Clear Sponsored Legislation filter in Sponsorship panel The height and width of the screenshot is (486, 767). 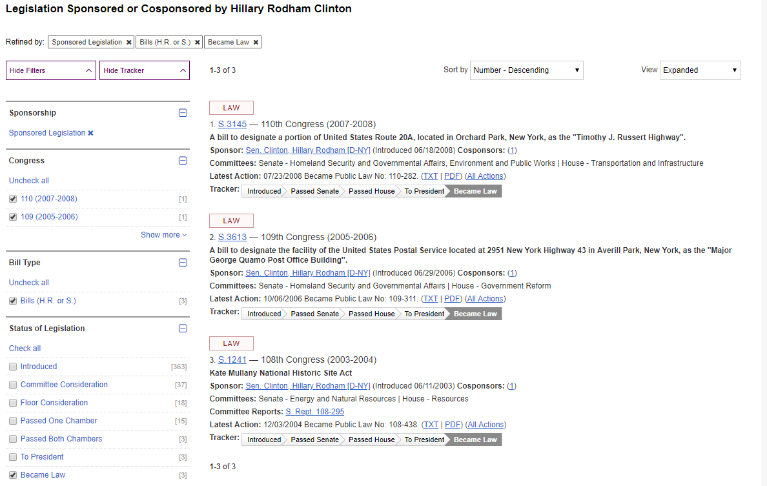tap(90, 133)
